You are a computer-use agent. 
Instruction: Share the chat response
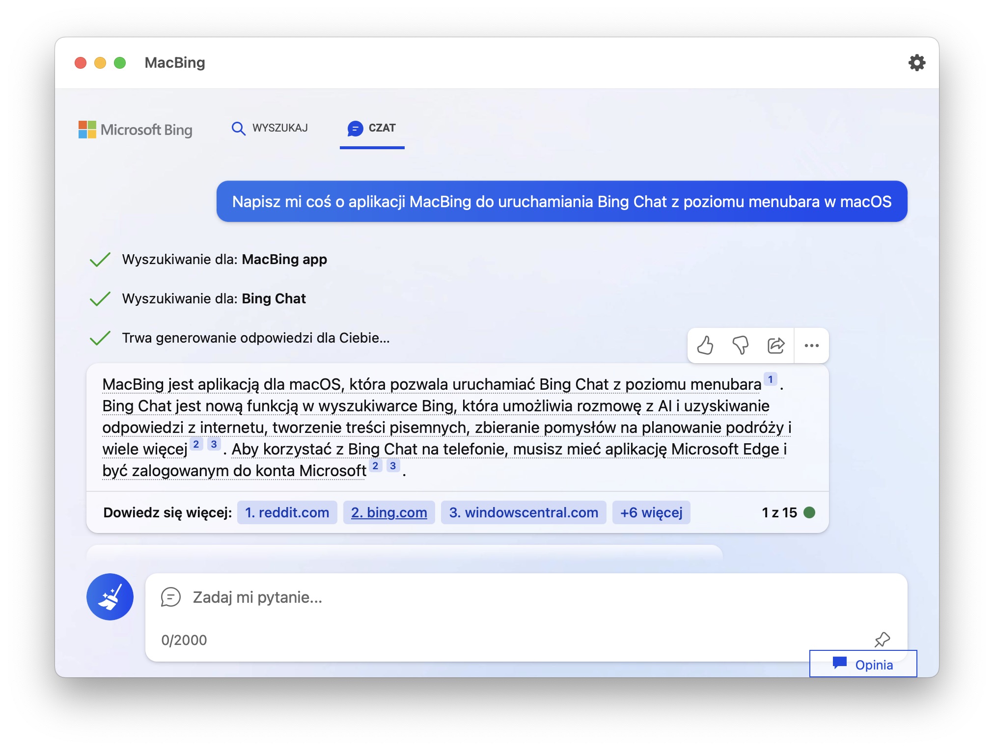pyautogui.click(x=776, y=346)
